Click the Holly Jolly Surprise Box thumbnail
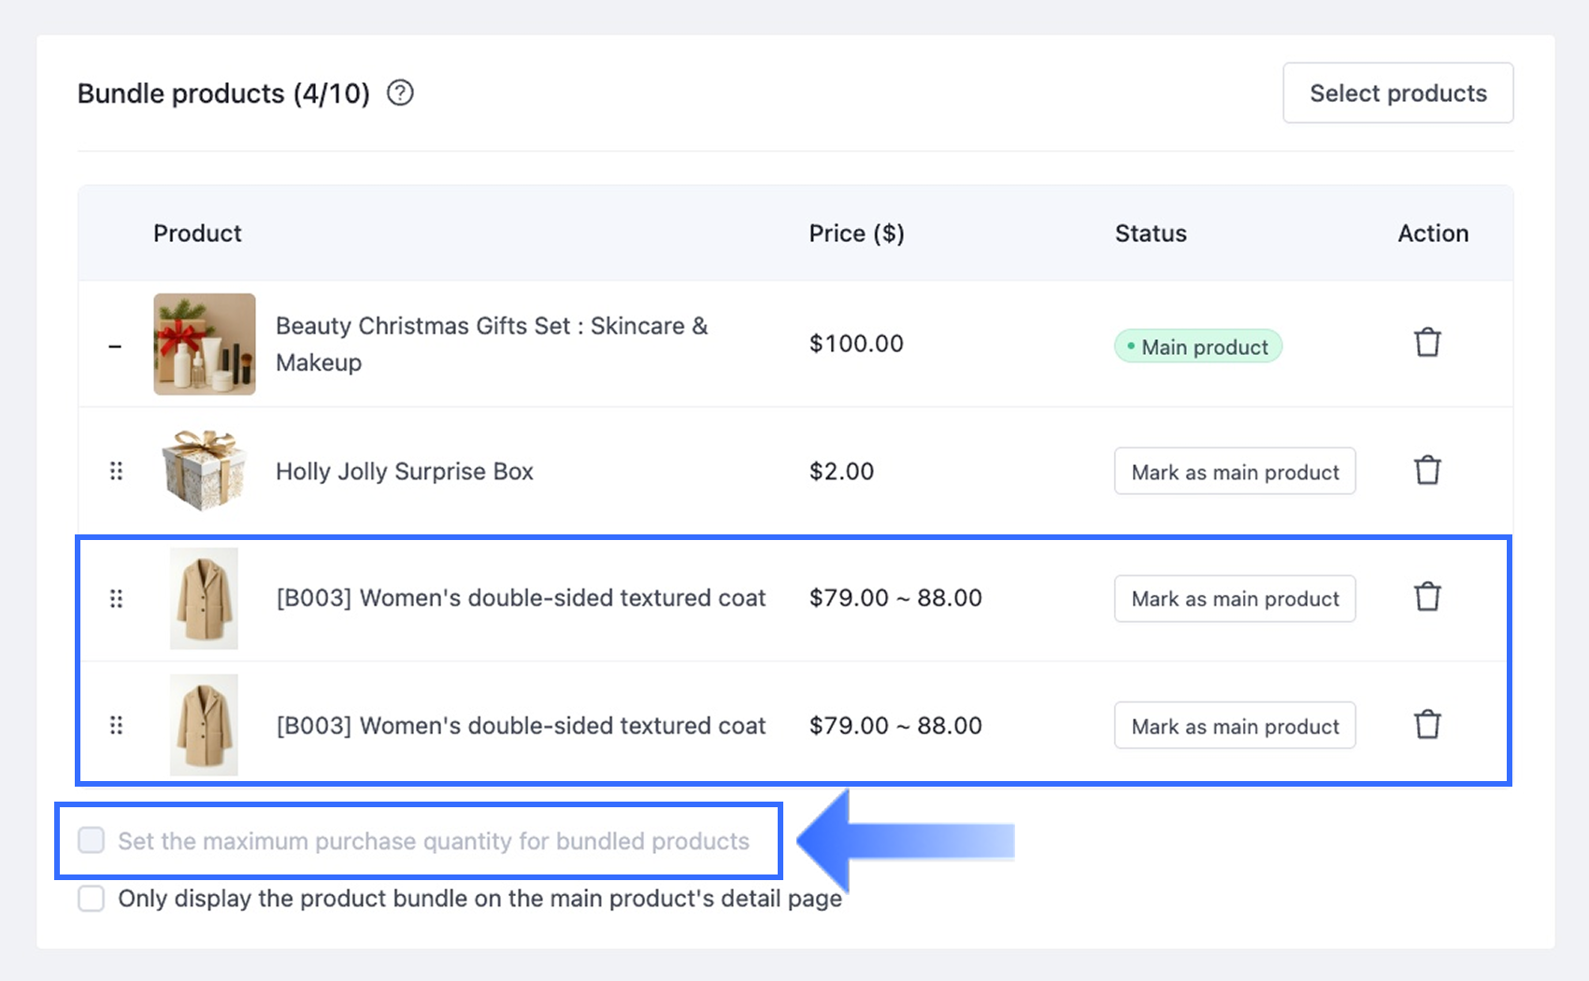The image size is (1589, 981). (205, 471)
